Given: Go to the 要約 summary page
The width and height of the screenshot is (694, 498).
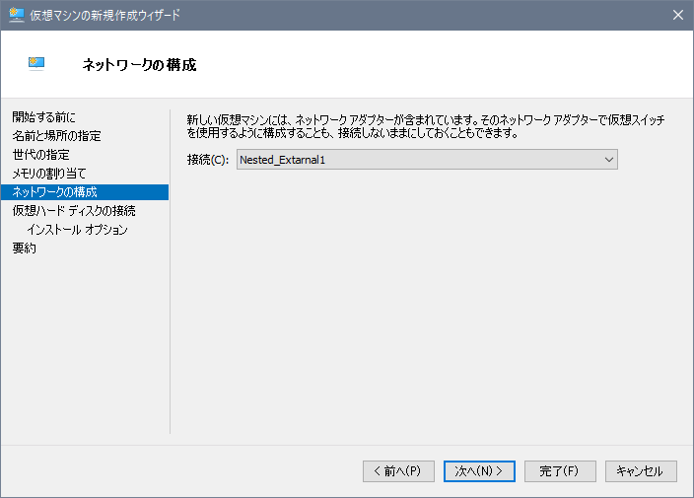Looking at the screenshot, I should [25, 249].
